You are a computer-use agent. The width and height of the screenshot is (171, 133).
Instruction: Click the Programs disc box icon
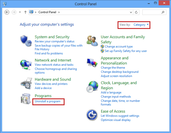click(26, 99)
